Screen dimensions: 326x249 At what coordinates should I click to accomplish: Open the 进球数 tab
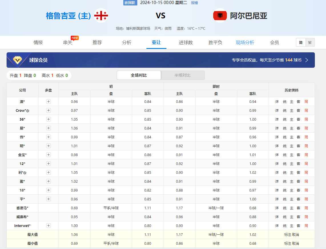[x=186, y=43]
